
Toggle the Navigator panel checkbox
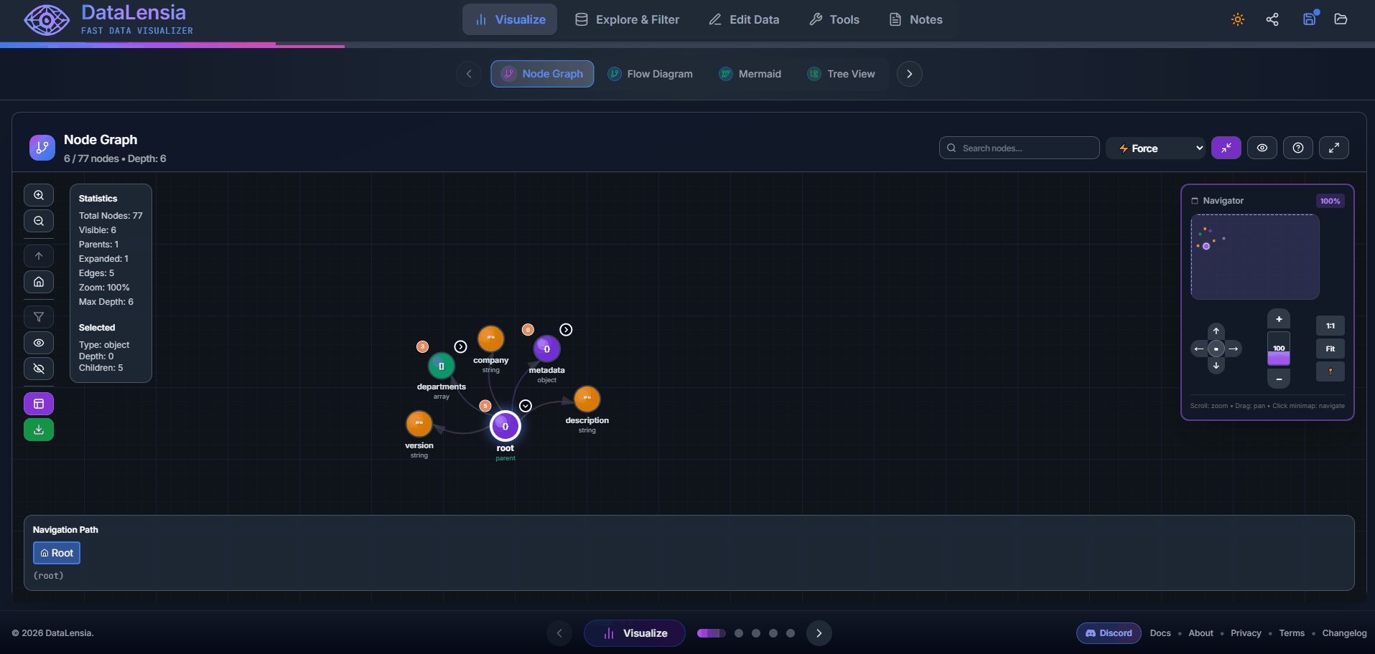coord(1195,201)
